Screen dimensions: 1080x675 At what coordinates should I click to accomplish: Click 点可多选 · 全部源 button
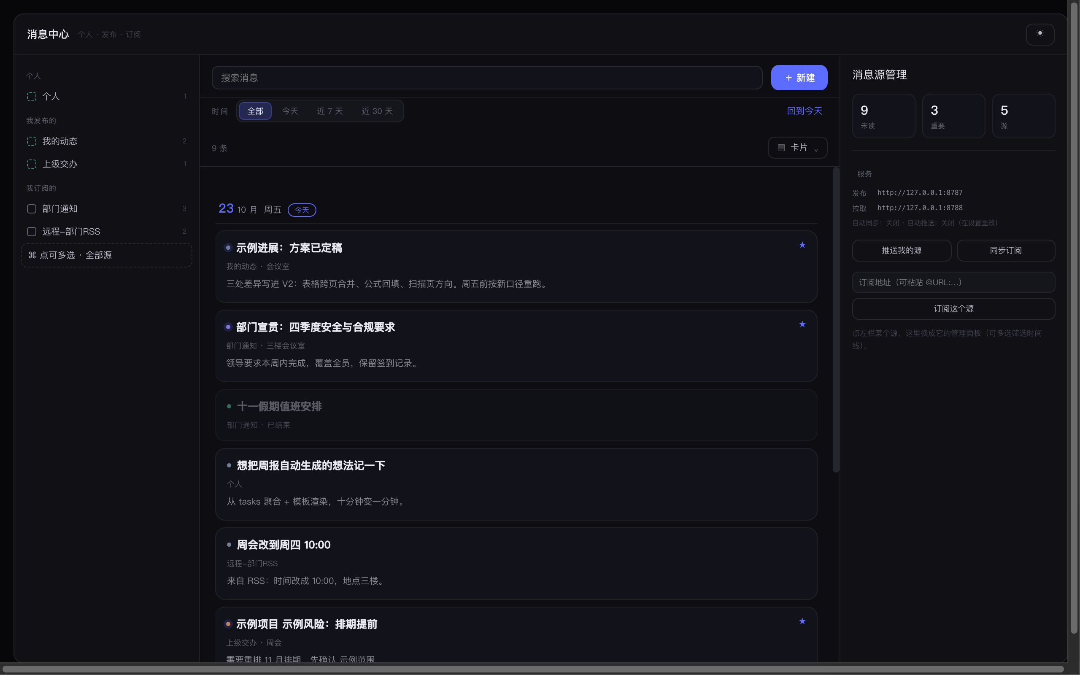point(107,255)
